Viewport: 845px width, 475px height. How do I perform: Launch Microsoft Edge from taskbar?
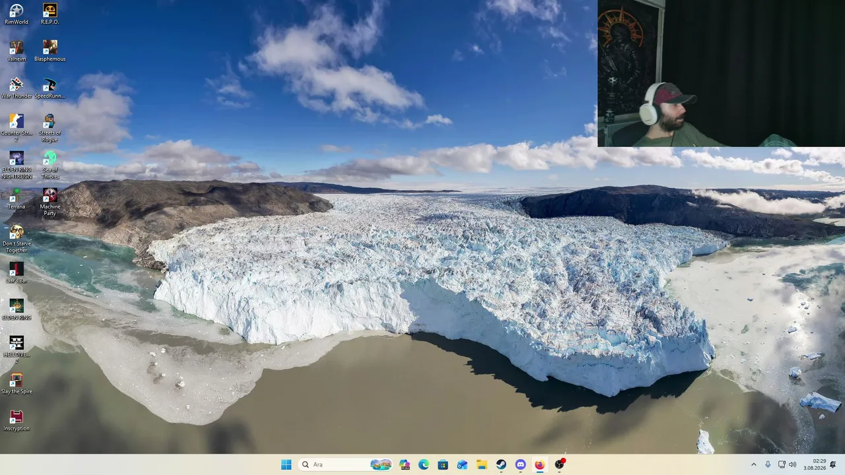coord(424,464)
